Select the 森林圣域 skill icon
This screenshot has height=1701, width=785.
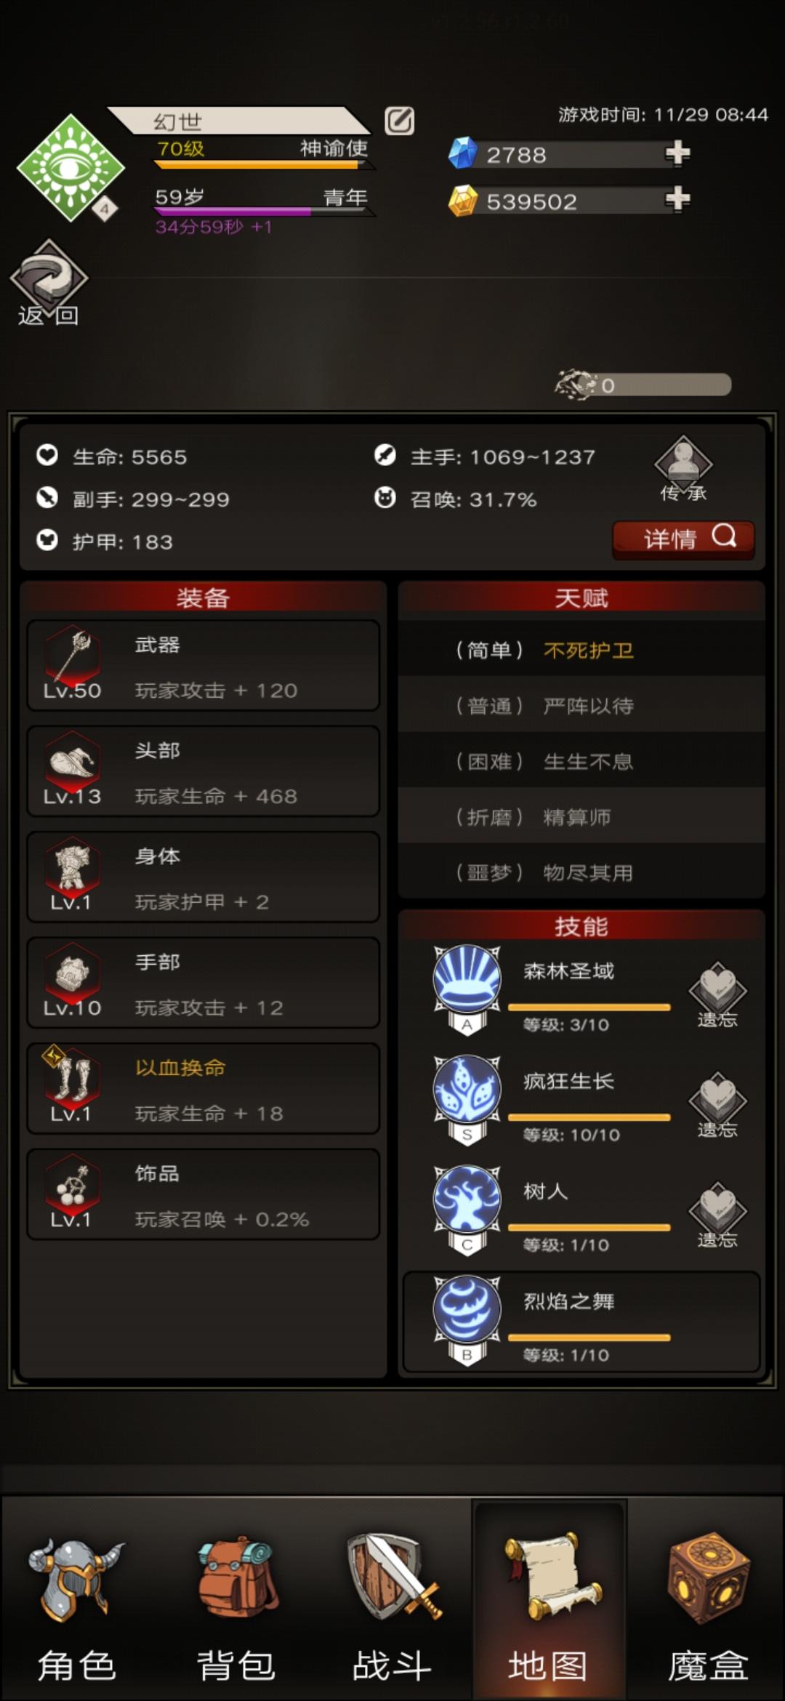coord(467,980)
